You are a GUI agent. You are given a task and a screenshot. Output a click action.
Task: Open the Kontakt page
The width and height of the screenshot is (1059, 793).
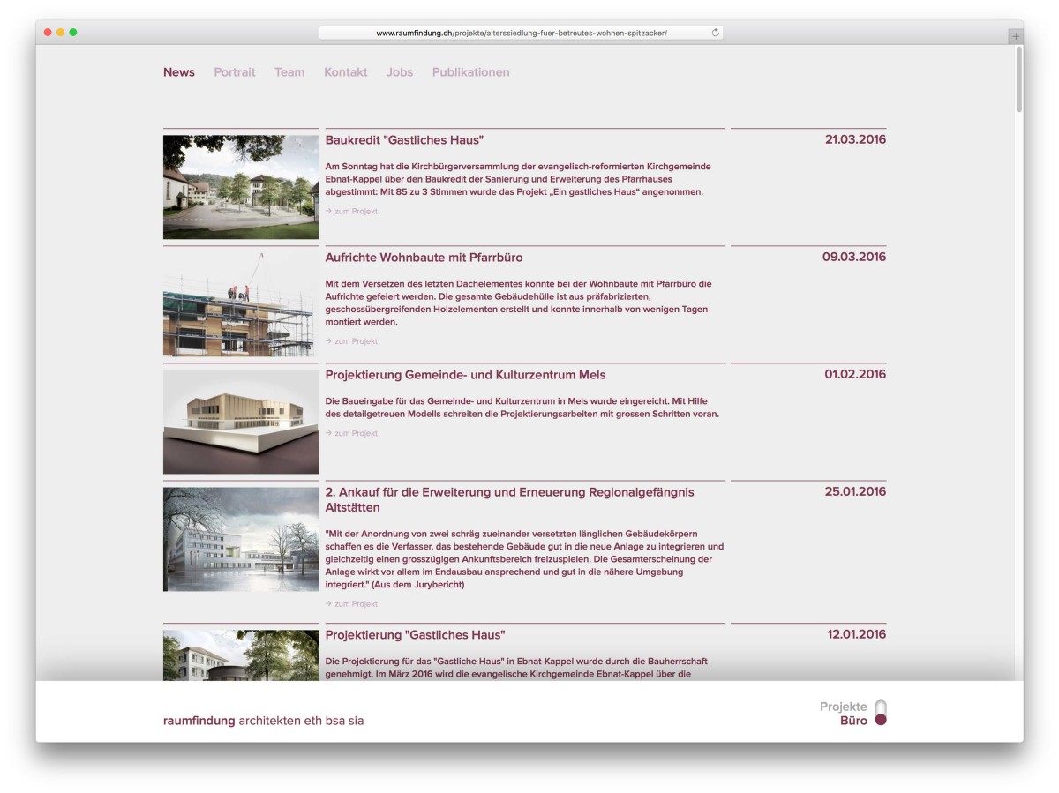pos(345,72)
